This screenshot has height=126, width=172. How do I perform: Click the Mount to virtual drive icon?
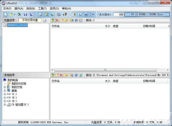59,14
